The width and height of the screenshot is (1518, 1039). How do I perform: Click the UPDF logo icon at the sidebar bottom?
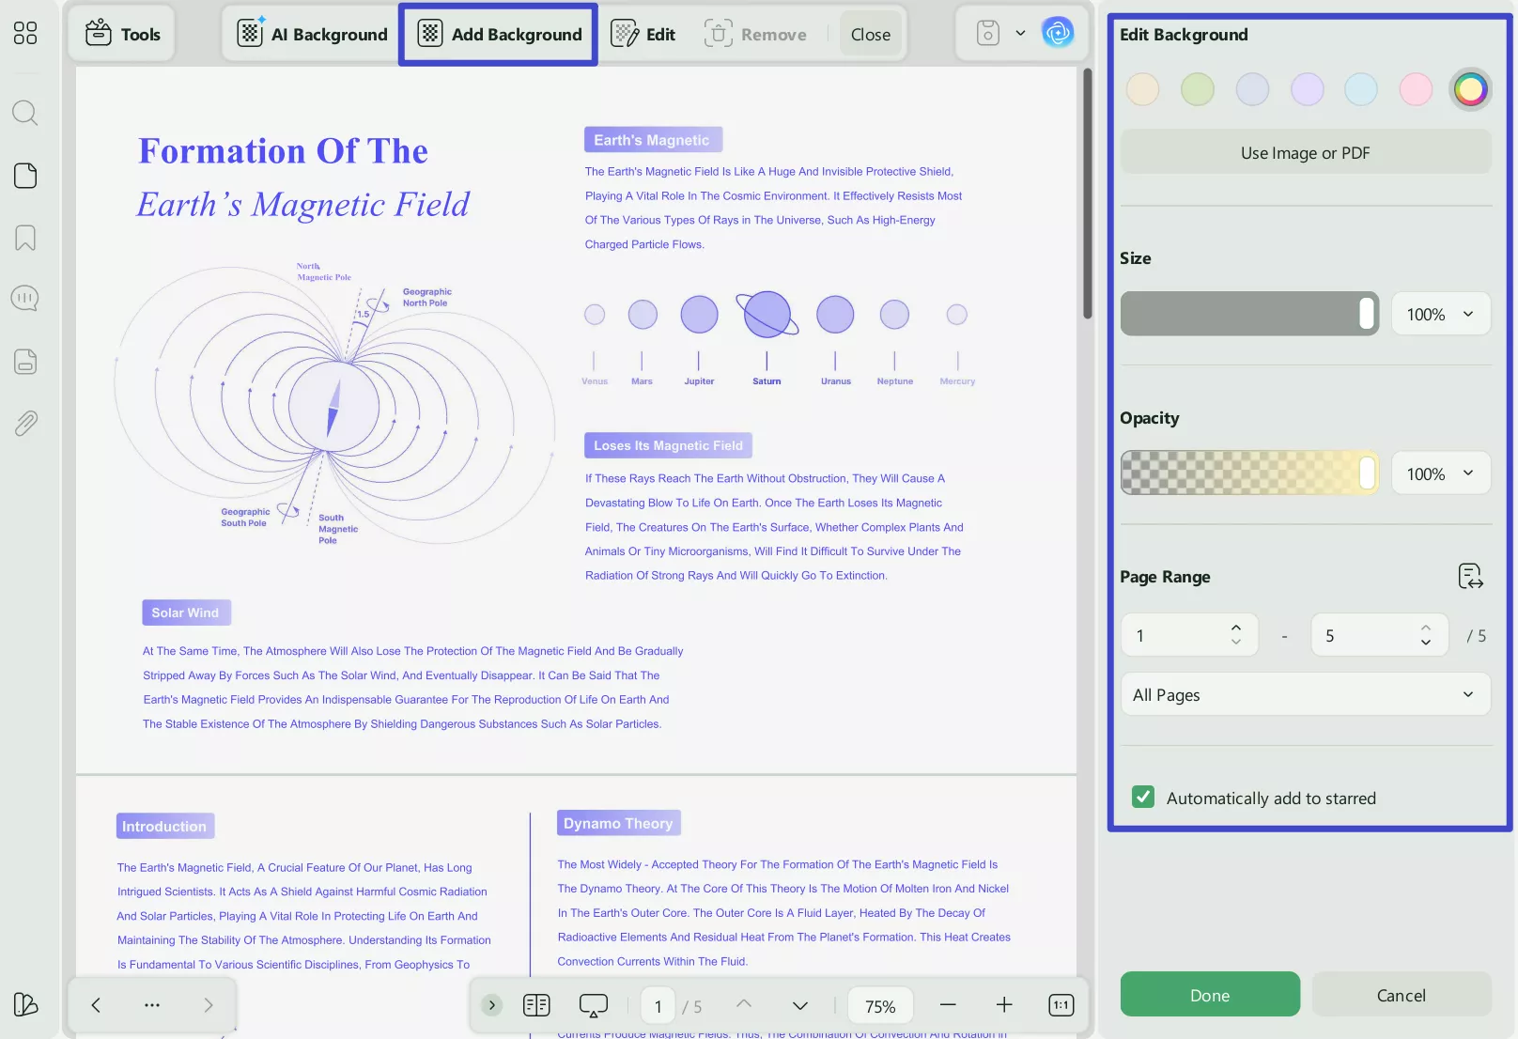point(25,1004)
